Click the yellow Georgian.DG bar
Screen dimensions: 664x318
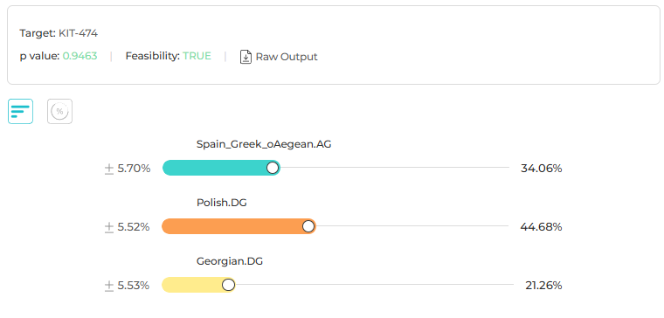(x=198, y=285)
